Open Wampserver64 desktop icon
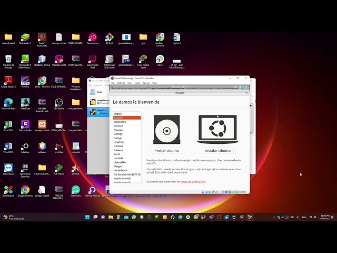The width and height of the screenshot is (337, 253). pos(59,61)
